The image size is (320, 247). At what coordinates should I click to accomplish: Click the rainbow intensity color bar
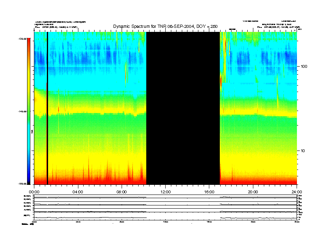(x=29, y=111)
